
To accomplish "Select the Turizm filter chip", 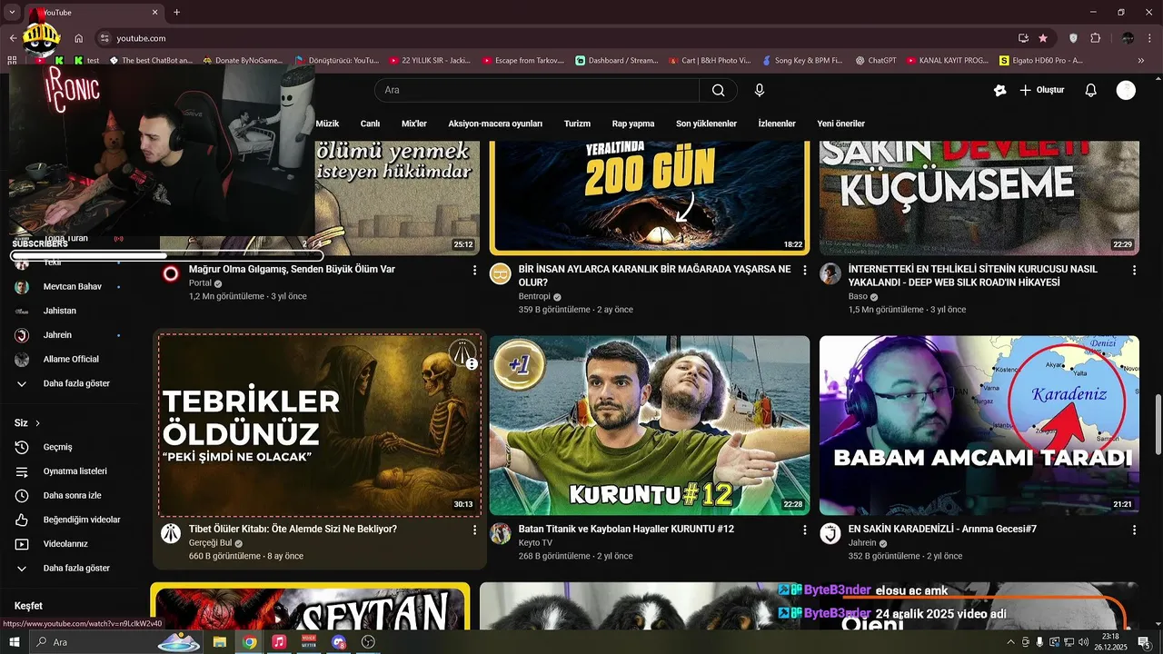I will pos(577,124).
